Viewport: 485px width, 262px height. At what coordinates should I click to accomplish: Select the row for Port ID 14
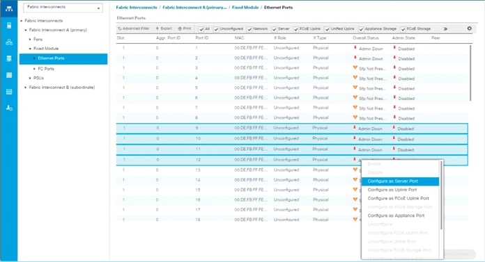(x=238, y=180)
